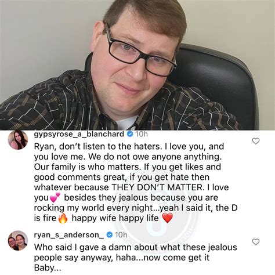Open ryan_s_anderson_'s profile picture avatar
275x275 pixels.
(18, 241)
